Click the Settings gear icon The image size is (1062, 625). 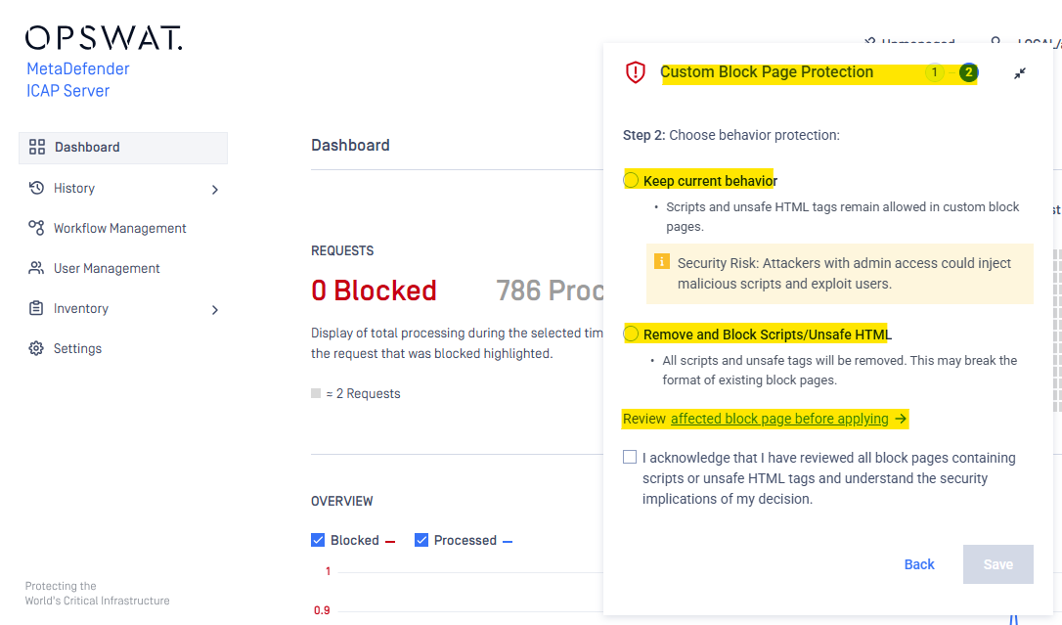(x=37, y=348)
